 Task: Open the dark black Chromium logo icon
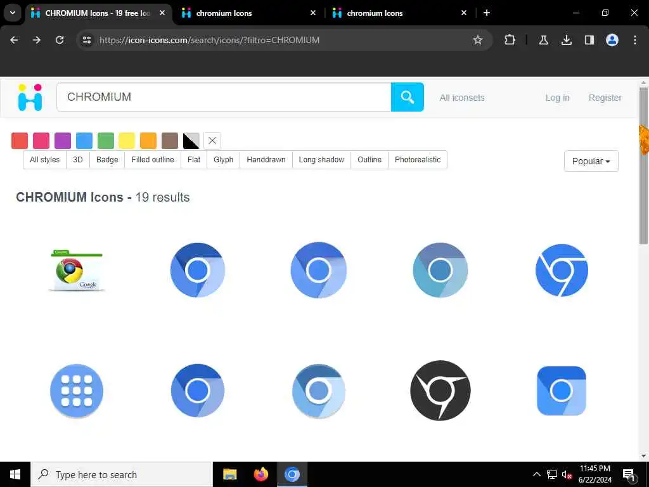[440, 390]
